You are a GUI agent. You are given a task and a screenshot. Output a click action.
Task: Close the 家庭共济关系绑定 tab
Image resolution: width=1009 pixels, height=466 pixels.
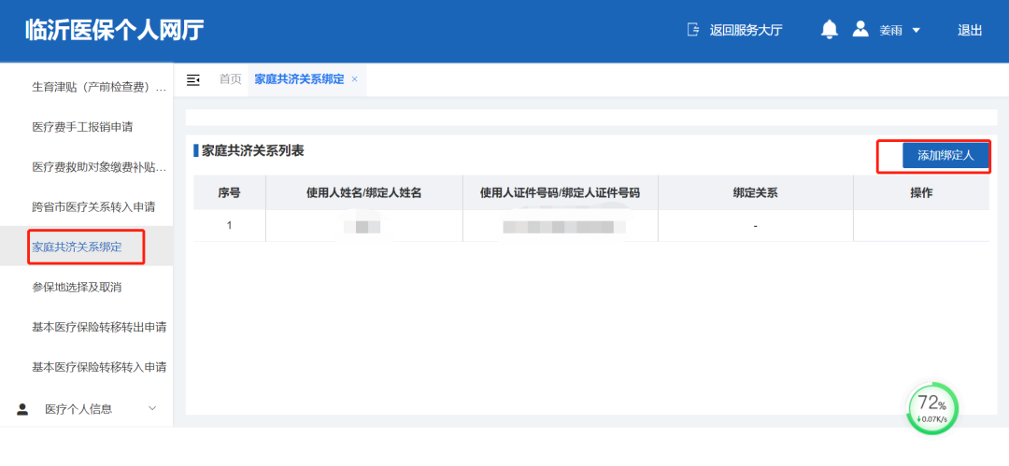tap(355, 79)
